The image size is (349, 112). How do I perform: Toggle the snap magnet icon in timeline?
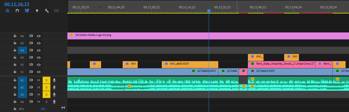point(17,11)
